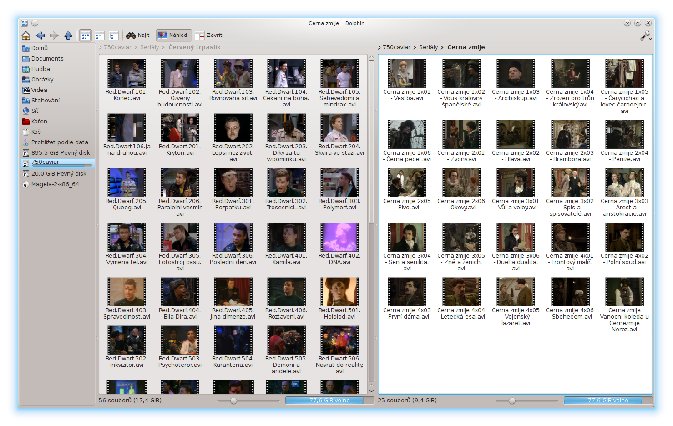Select Red.Dwarf.504.Karantena.avi thumbnail
The image size is (673, 426).
pos(233,340)
